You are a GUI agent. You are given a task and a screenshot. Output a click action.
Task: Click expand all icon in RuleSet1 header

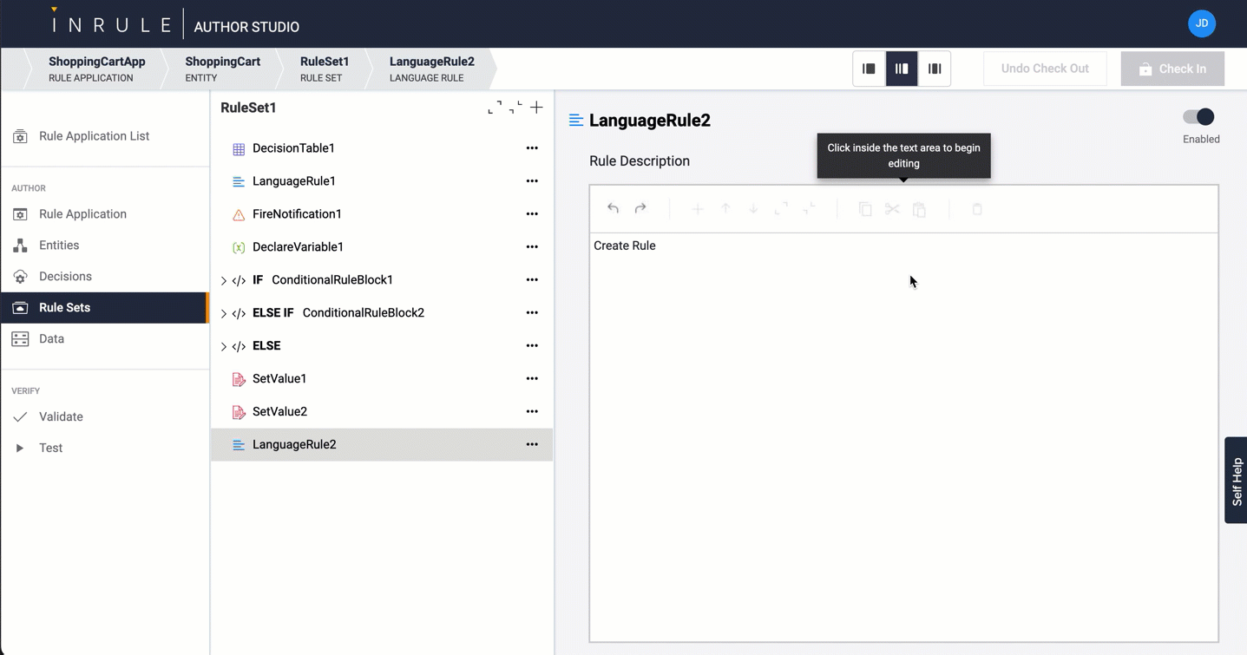pyautogui.click(x=495, y=108)
